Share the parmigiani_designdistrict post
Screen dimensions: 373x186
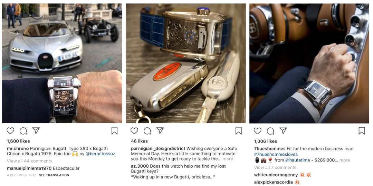[x=160, y=130]
